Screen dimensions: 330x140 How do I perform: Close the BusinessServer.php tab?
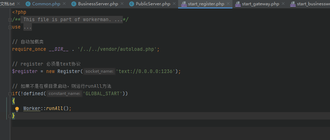pos(122,4)
